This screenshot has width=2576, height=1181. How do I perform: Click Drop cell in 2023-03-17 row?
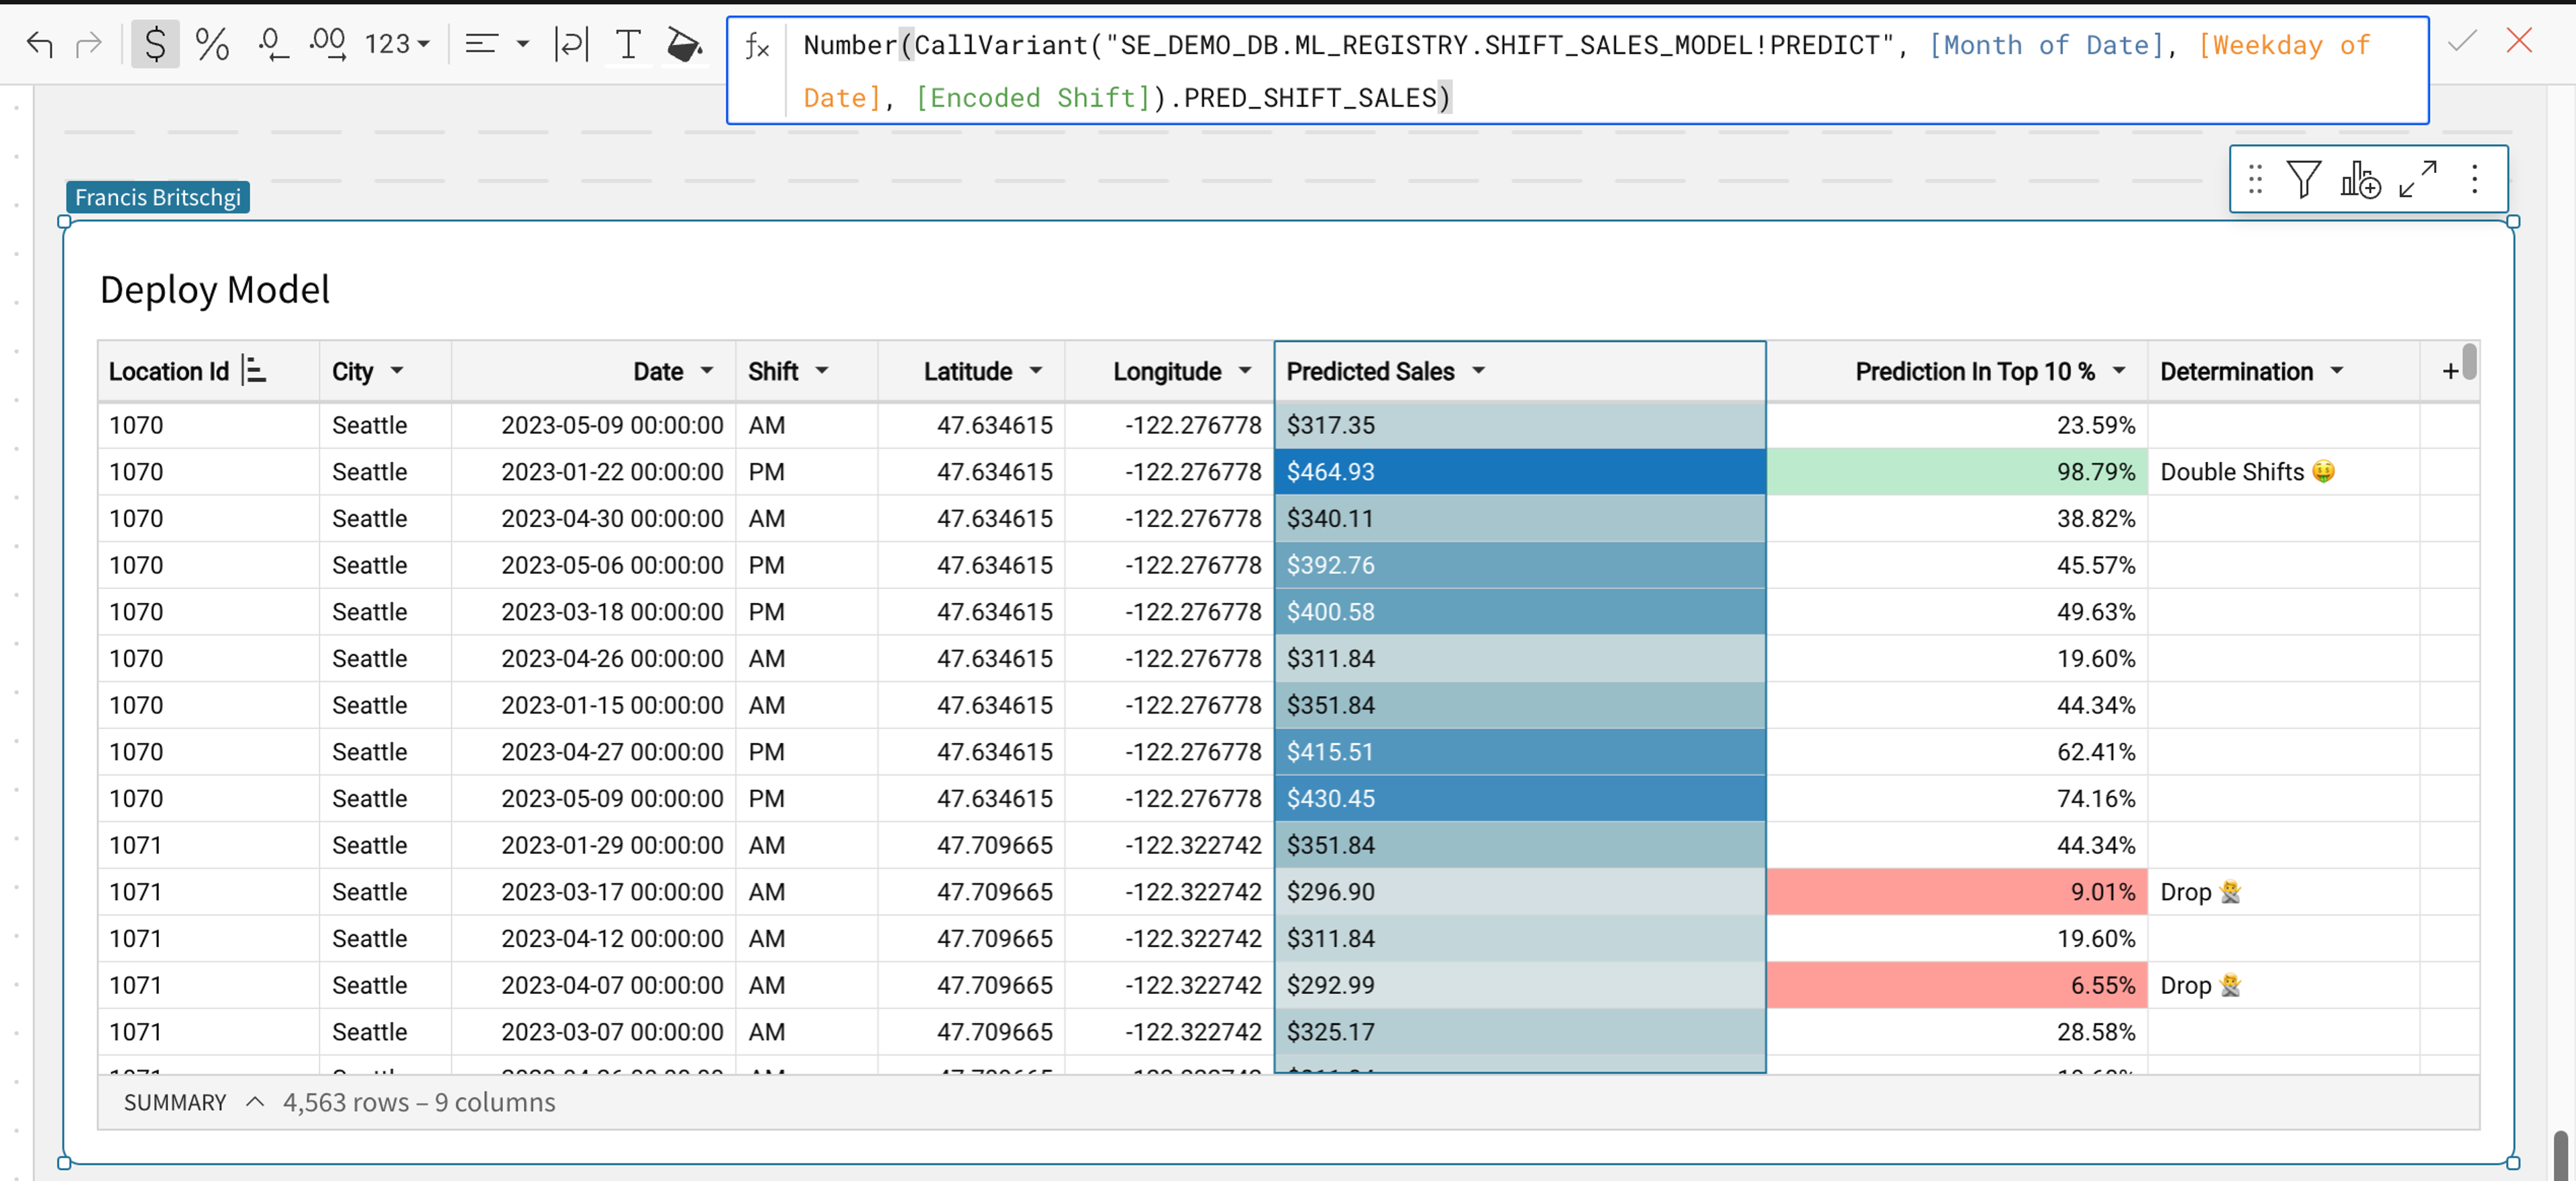click(2284, 892)
